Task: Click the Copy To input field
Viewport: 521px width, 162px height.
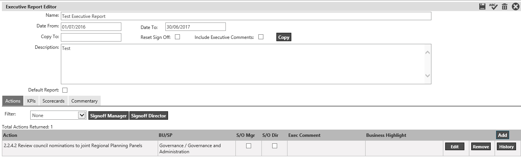Action: coord(91,37)
